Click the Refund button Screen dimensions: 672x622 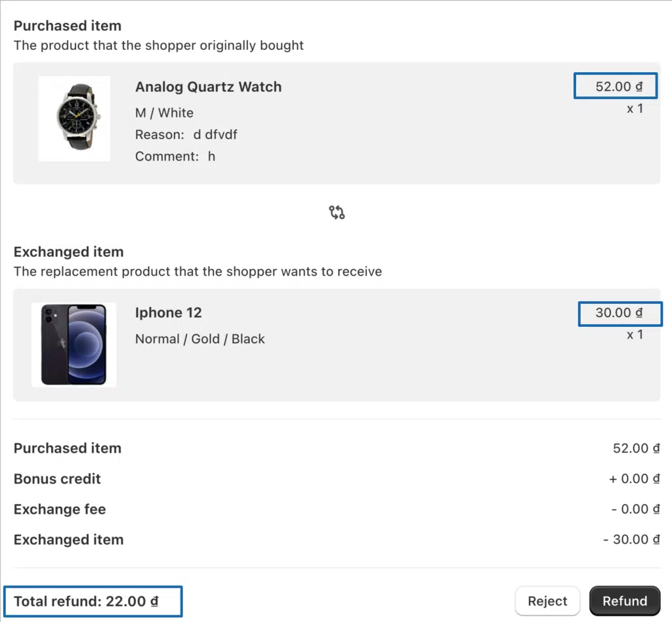click(624, 601)
